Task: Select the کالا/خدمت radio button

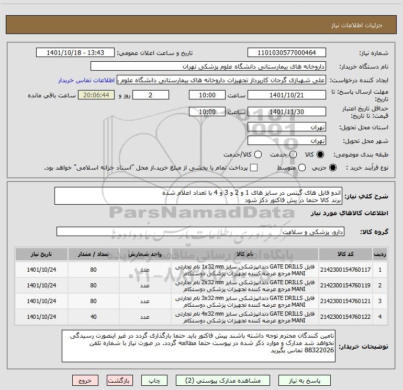Action: pyautogui.click(x=258, y=154)
